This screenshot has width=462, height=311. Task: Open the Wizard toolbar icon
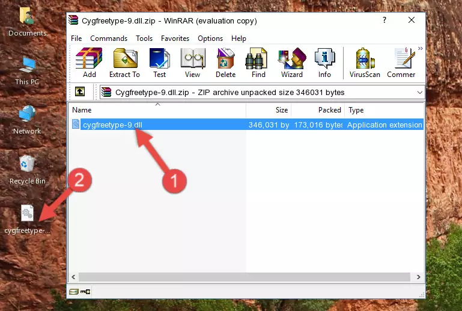[292, 63]
